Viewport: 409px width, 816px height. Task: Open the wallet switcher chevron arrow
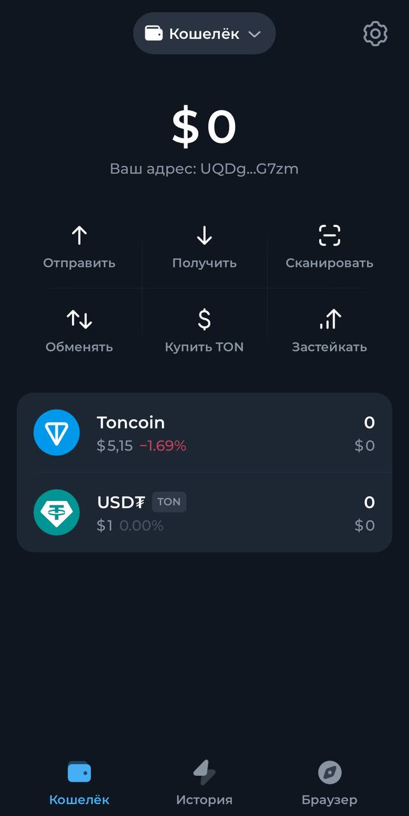pos(254,34)
